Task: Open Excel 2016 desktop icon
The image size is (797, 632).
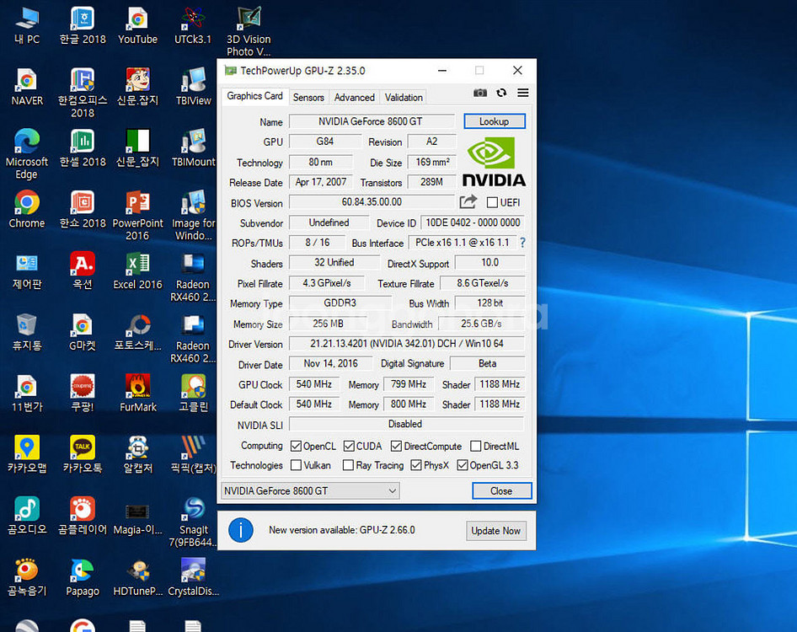Action: [x=137, y=271]
